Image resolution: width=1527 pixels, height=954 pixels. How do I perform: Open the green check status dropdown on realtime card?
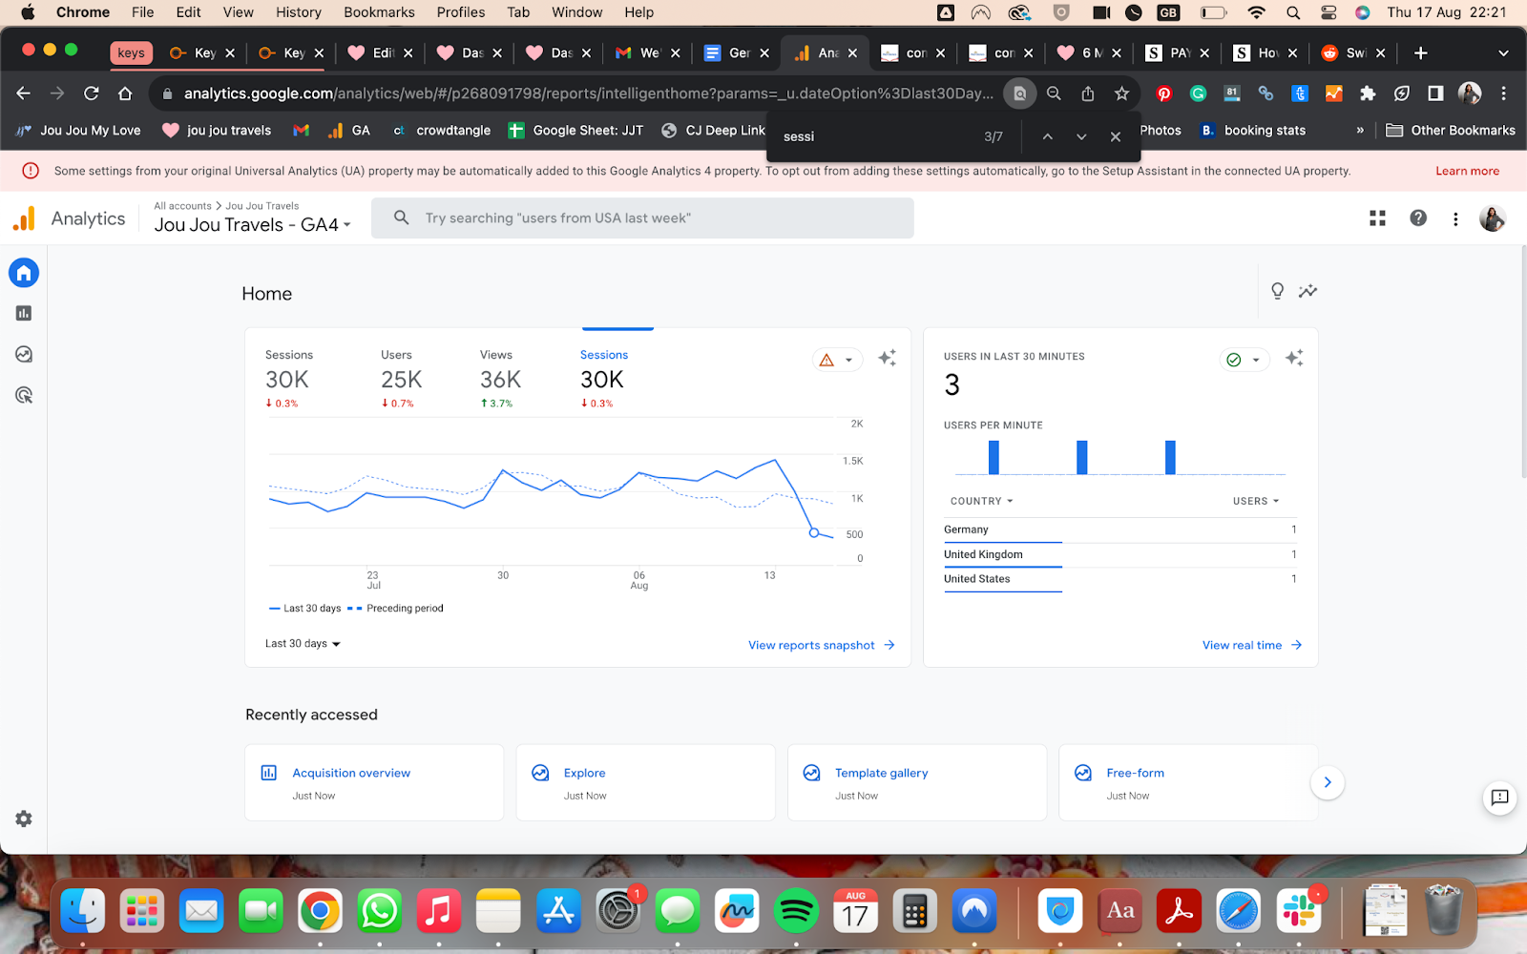click(1245, 360)
